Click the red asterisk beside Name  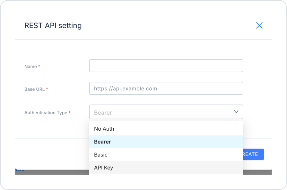39,66
